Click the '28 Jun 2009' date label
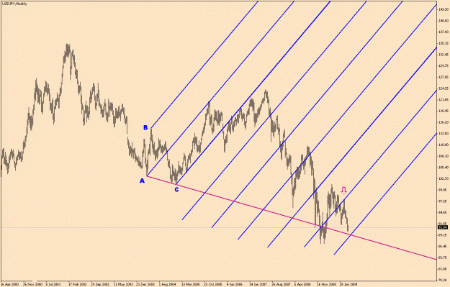The height and width of the screenshot is (287, 450). [348, 285]
